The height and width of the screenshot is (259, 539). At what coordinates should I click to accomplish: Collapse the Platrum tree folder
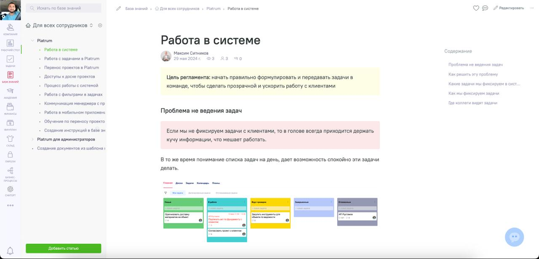32,41
